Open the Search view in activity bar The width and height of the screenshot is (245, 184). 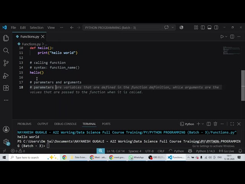6,51
